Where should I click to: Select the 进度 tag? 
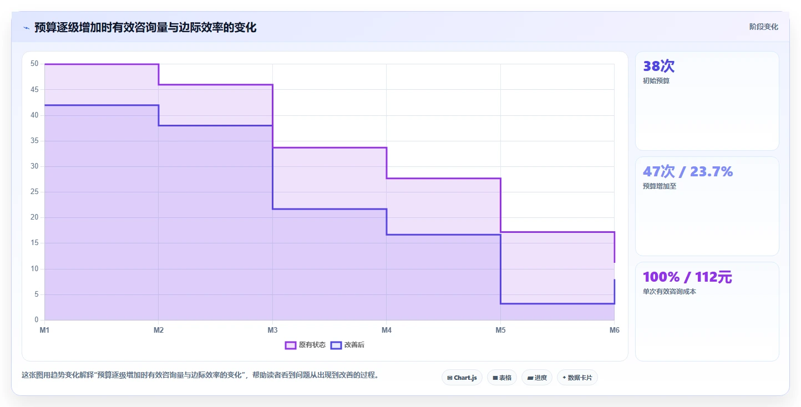[x=537, y=378]
